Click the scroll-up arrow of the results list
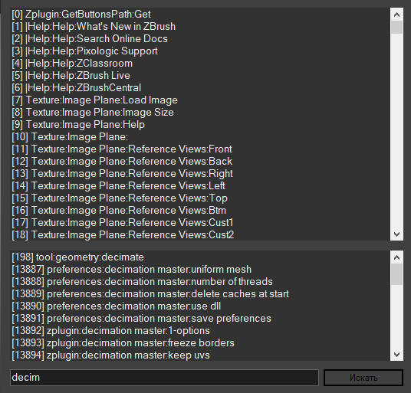411x393 pixels. point(396,257)
